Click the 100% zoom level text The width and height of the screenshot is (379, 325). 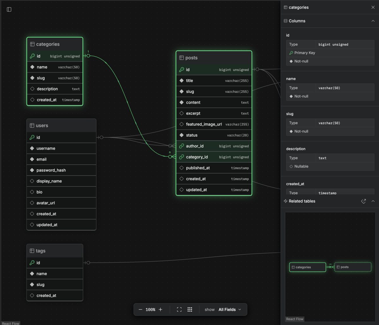pyautogui.click(x=150, y=310)
